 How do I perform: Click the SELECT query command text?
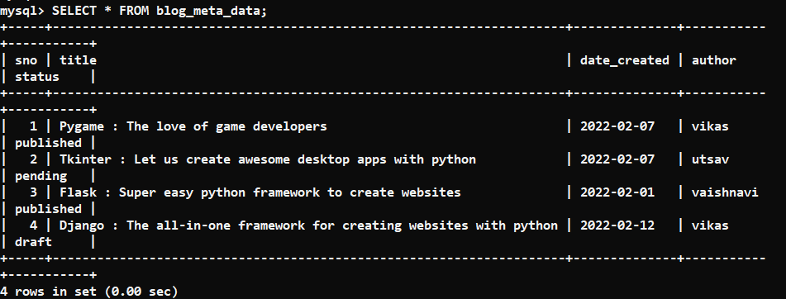tap(160, 11)
